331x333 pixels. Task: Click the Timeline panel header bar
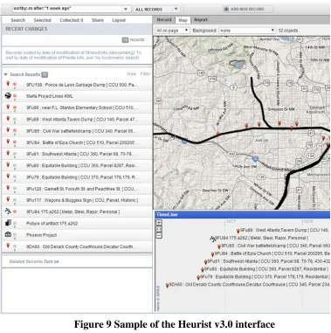[x=242, y=215]
